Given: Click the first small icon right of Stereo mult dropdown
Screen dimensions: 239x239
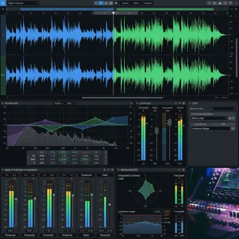Looking at the screenshot, I should pos(230,118).
